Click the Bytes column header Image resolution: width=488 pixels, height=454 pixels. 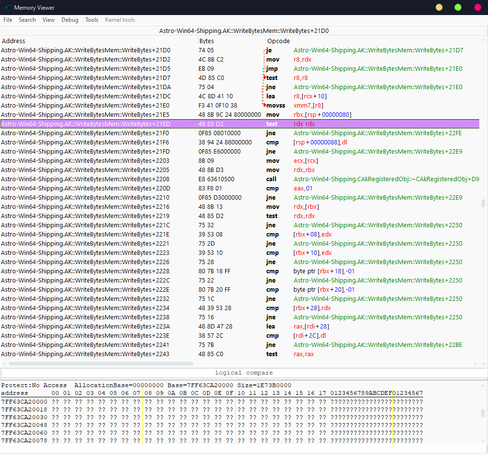tap(206, 41)
